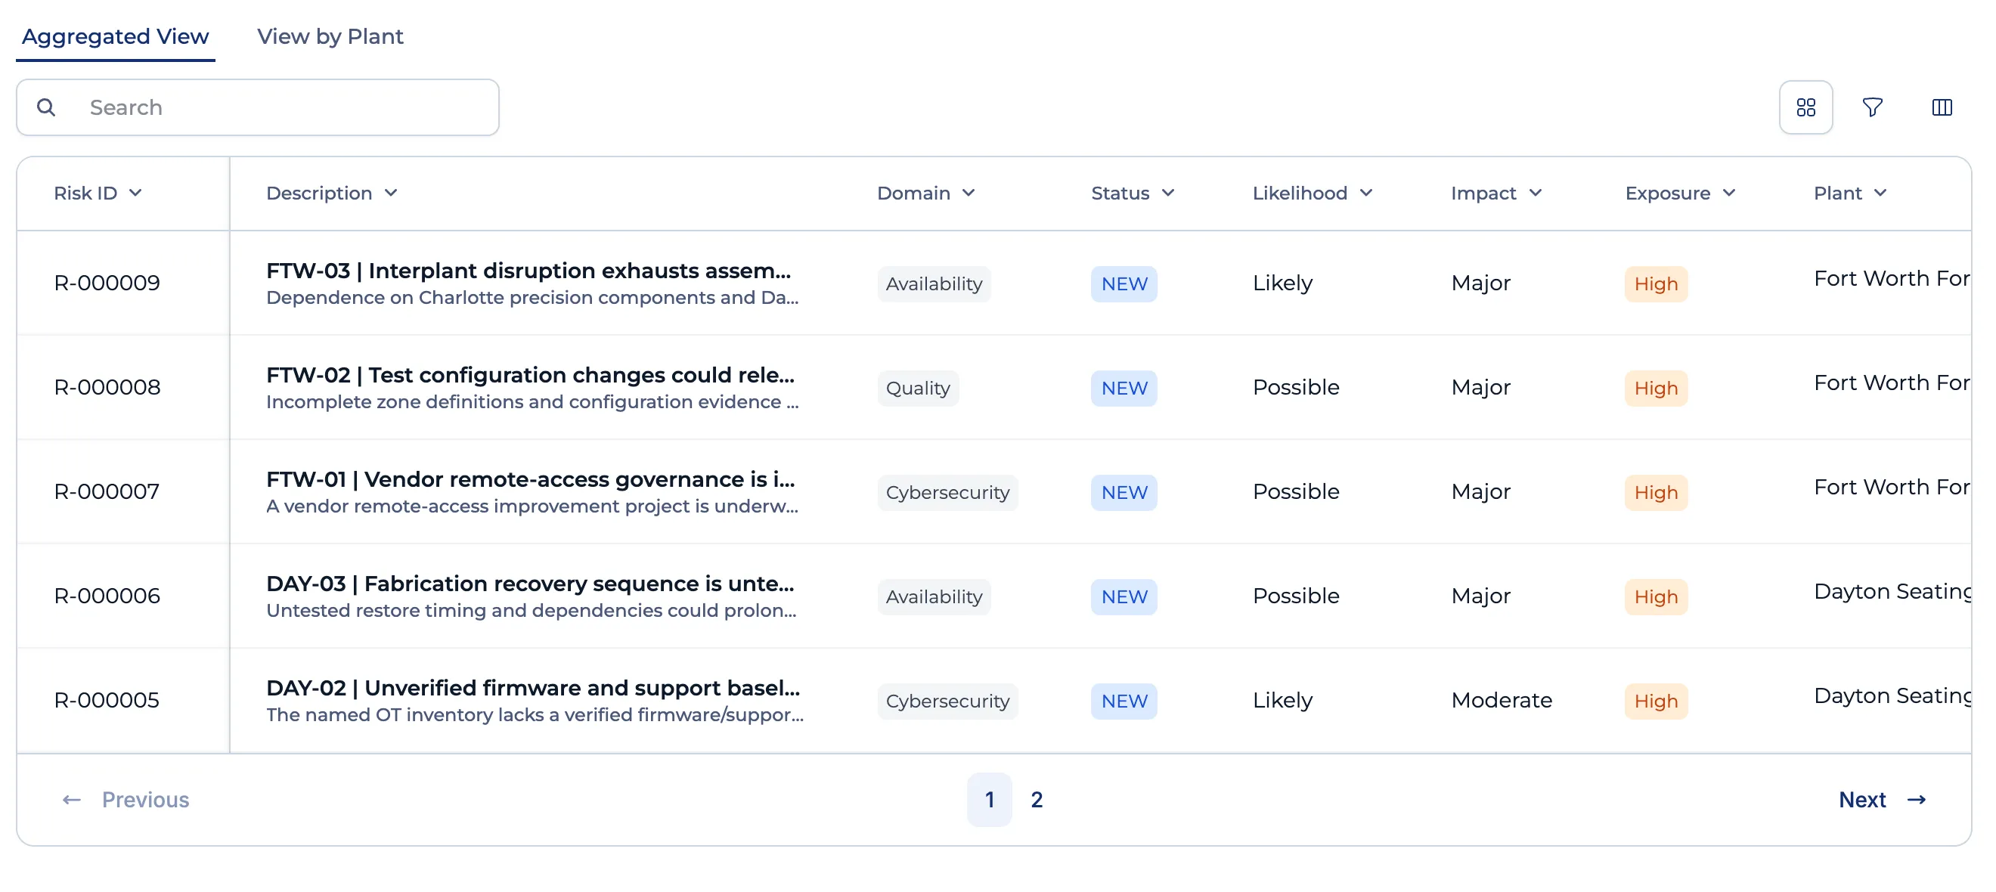This screenshot has height=892, width=1996.
Task: Click FTW-03 Interplant disruption title
Action: tap(528, 271)
